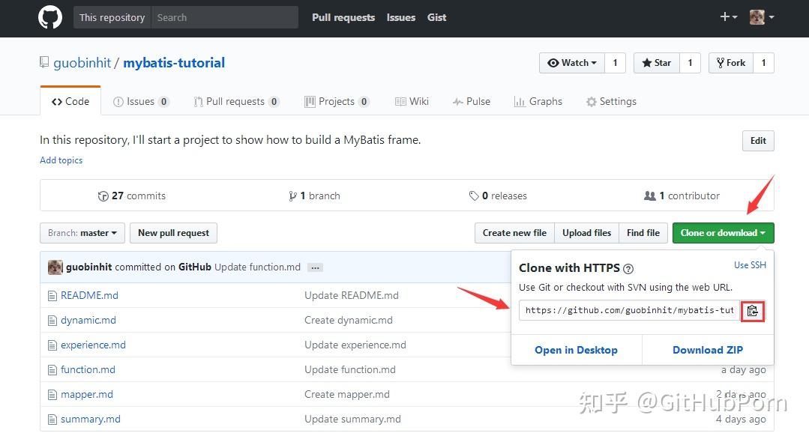Click the GitHub octocat logo
The image size is (809, 436).
pos(49,16)
